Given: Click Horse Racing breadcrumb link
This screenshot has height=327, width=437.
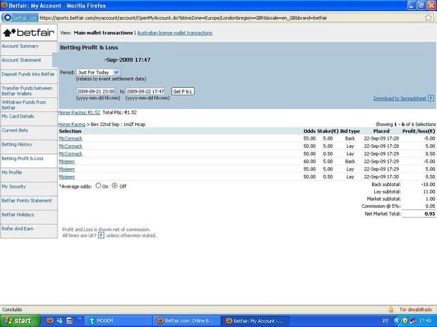Looking at the screenshot, I should tap(72, 124).
